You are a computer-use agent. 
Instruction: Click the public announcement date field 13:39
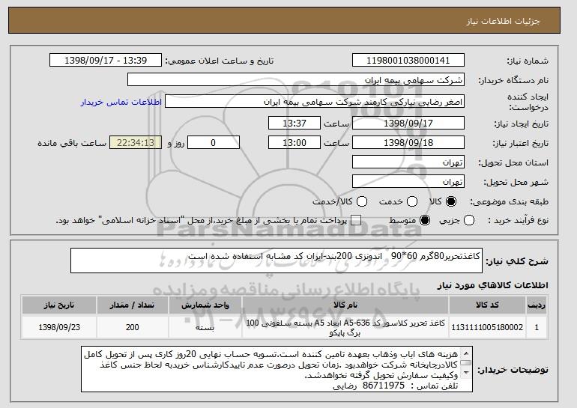[106, 61]
